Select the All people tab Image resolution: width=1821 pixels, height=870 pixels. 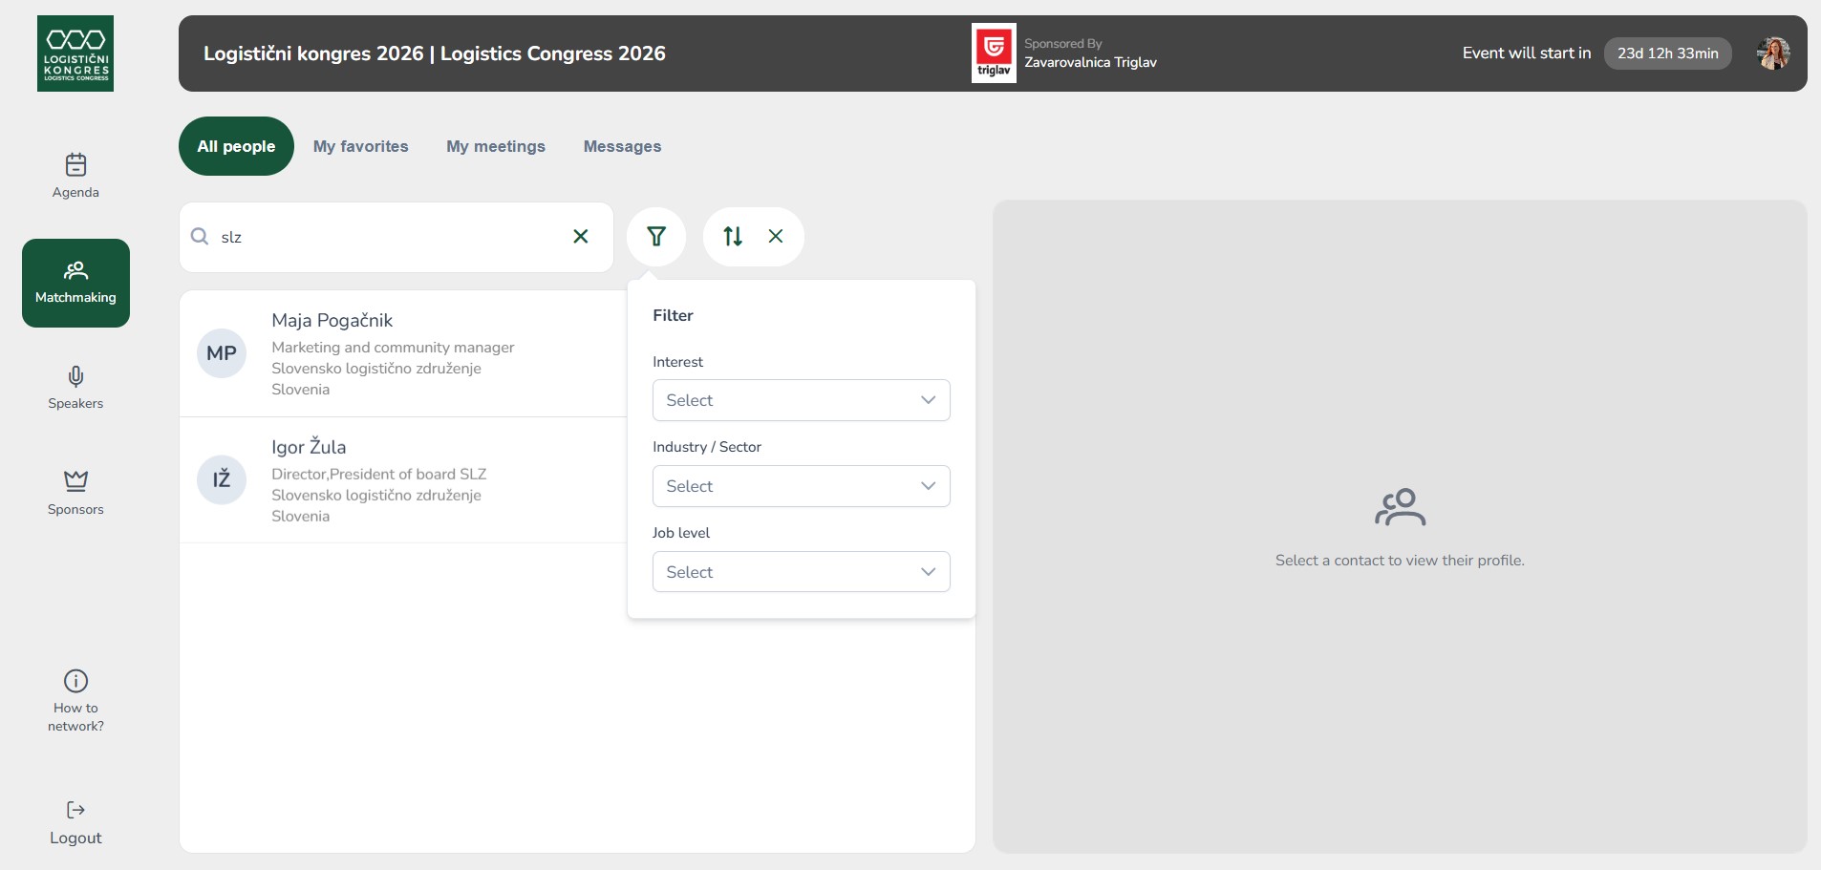tap(236, 146)
